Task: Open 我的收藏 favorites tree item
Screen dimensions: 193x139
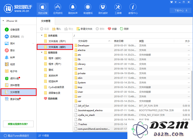Action: coord(51,98)
